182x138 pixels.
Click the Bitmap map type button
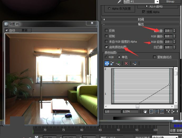pyautogui.click(x=170, y=2)
